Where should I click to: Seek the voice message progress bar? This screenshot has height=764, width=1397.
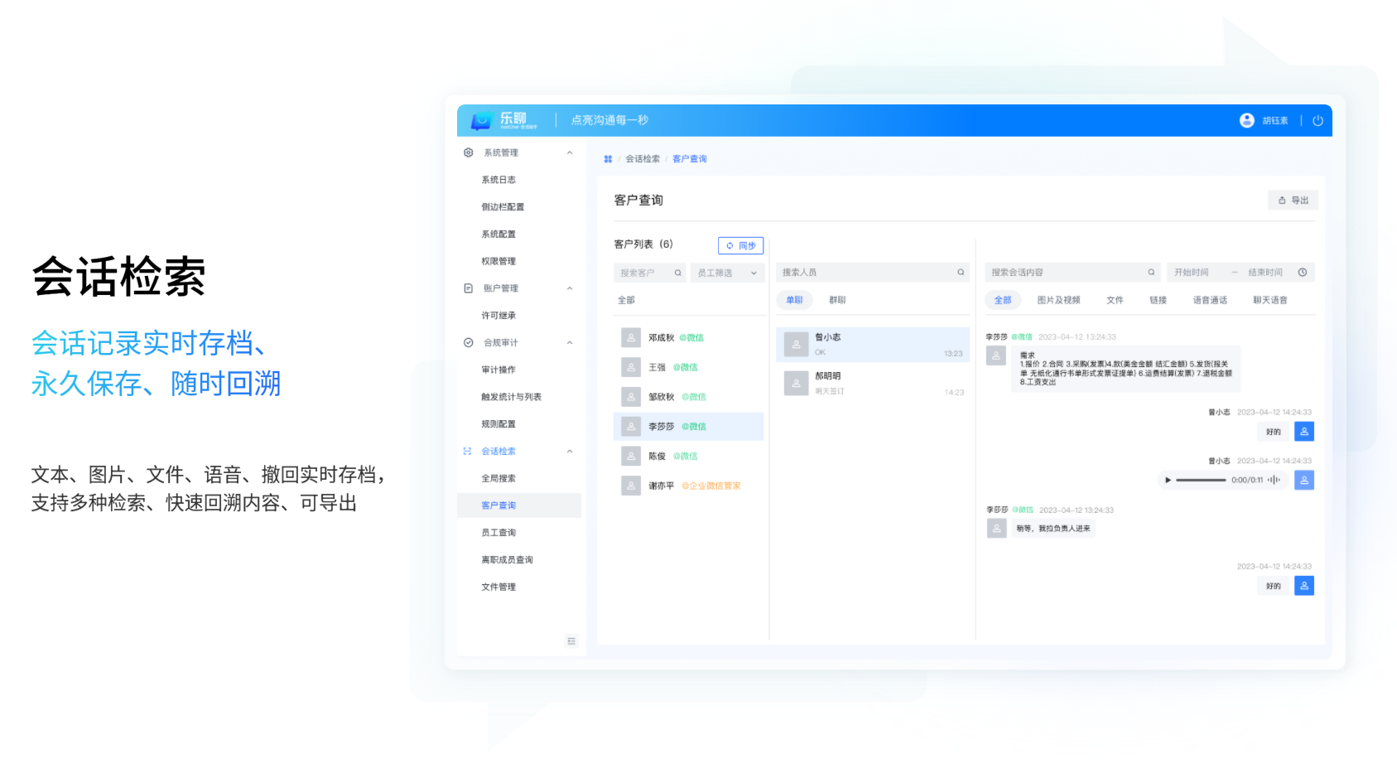1201,480
